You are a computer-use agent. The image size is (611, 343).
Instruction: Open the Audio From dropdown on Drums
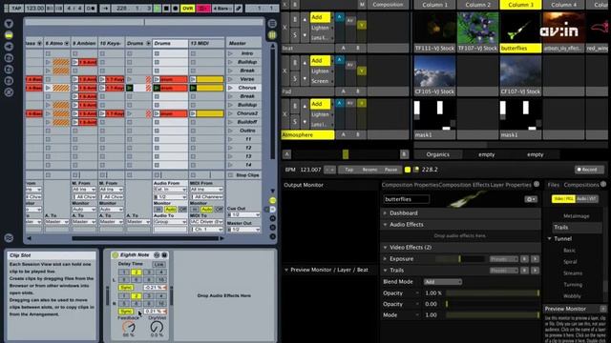170,190
